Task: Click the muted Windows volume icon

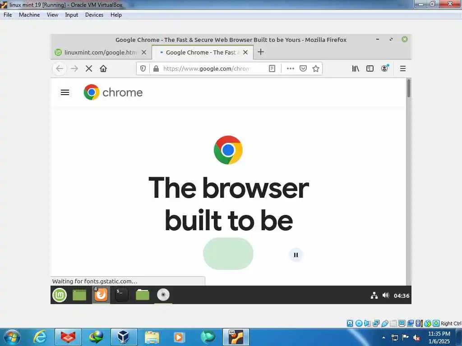Action: pos(416,337)
